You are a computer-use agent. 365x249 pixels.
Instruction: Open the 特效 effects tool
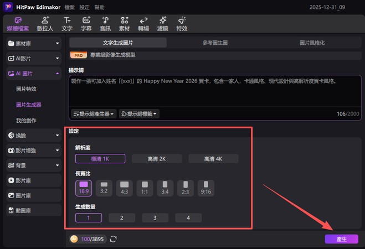pos(182,24)
